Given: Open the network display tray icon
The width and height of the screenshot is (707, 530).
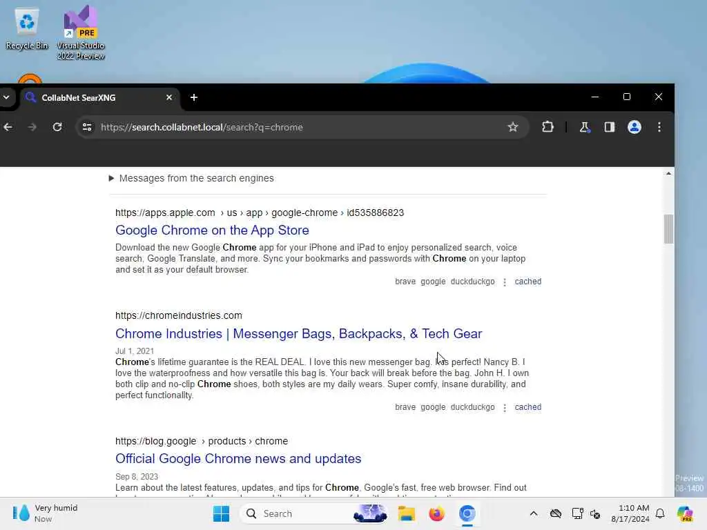Looking at the screenshot, I should (577, 513).
